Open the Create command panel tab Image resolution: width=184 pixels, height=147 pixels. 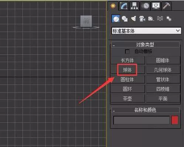point(113,6)
